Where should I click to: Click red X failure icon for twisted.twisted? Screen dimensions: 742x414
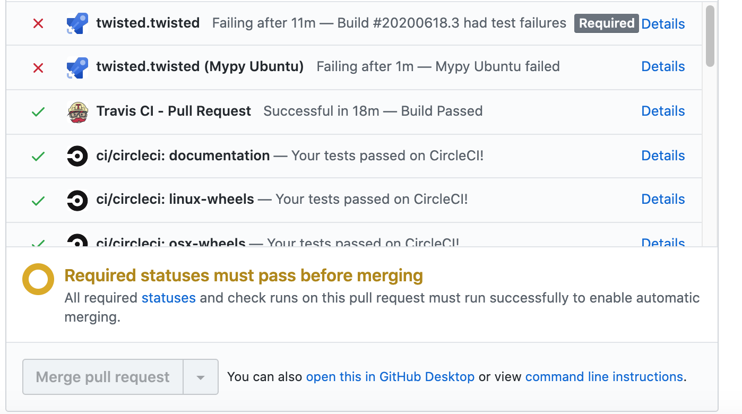(x=38, y=24)
